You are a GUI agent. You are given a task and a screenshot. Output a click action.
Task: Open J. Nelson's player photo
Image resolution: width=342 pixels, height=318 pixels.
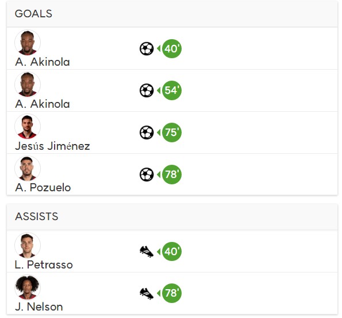click(28, 287)
